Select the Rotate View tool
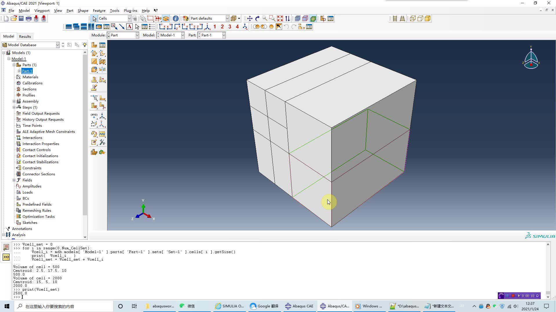The width and height of the screenshot is (556, 312). (x=258, y=18)
